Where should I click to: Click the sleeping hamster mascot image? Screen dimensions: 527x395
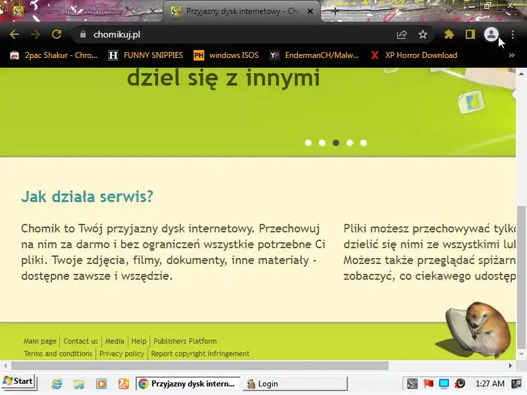(476, 329)
